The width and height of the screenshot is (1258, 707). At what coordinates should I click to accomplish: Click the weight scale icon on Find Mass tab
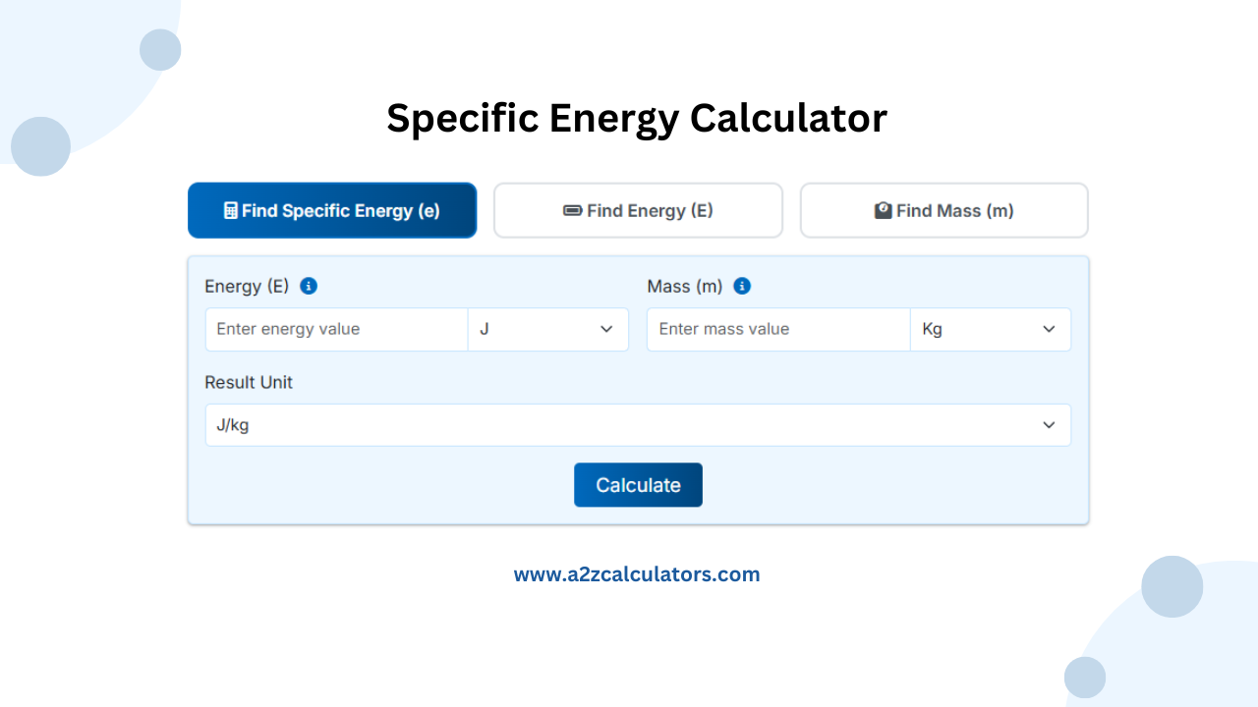[x=883, y=210]
